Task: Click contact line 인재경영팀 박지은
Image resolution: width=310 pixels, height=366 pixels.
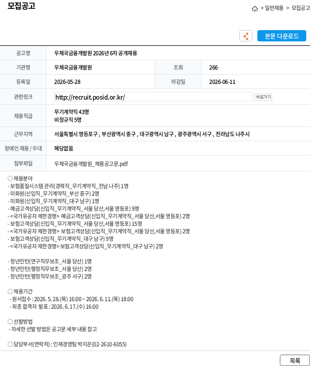Action: click(x=67, y=344)
